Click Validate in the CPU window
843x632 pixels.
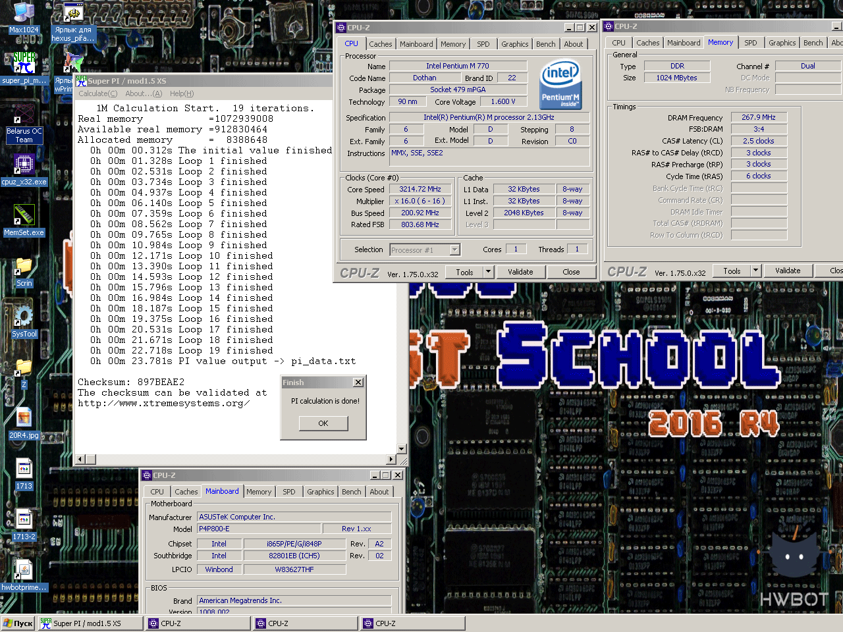coord(520,272)
